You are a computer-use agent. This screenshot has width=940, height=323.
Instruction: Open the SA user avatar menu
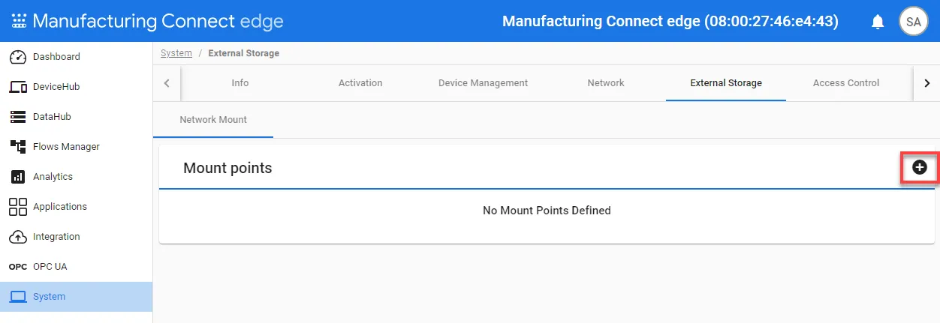[914, 22]
